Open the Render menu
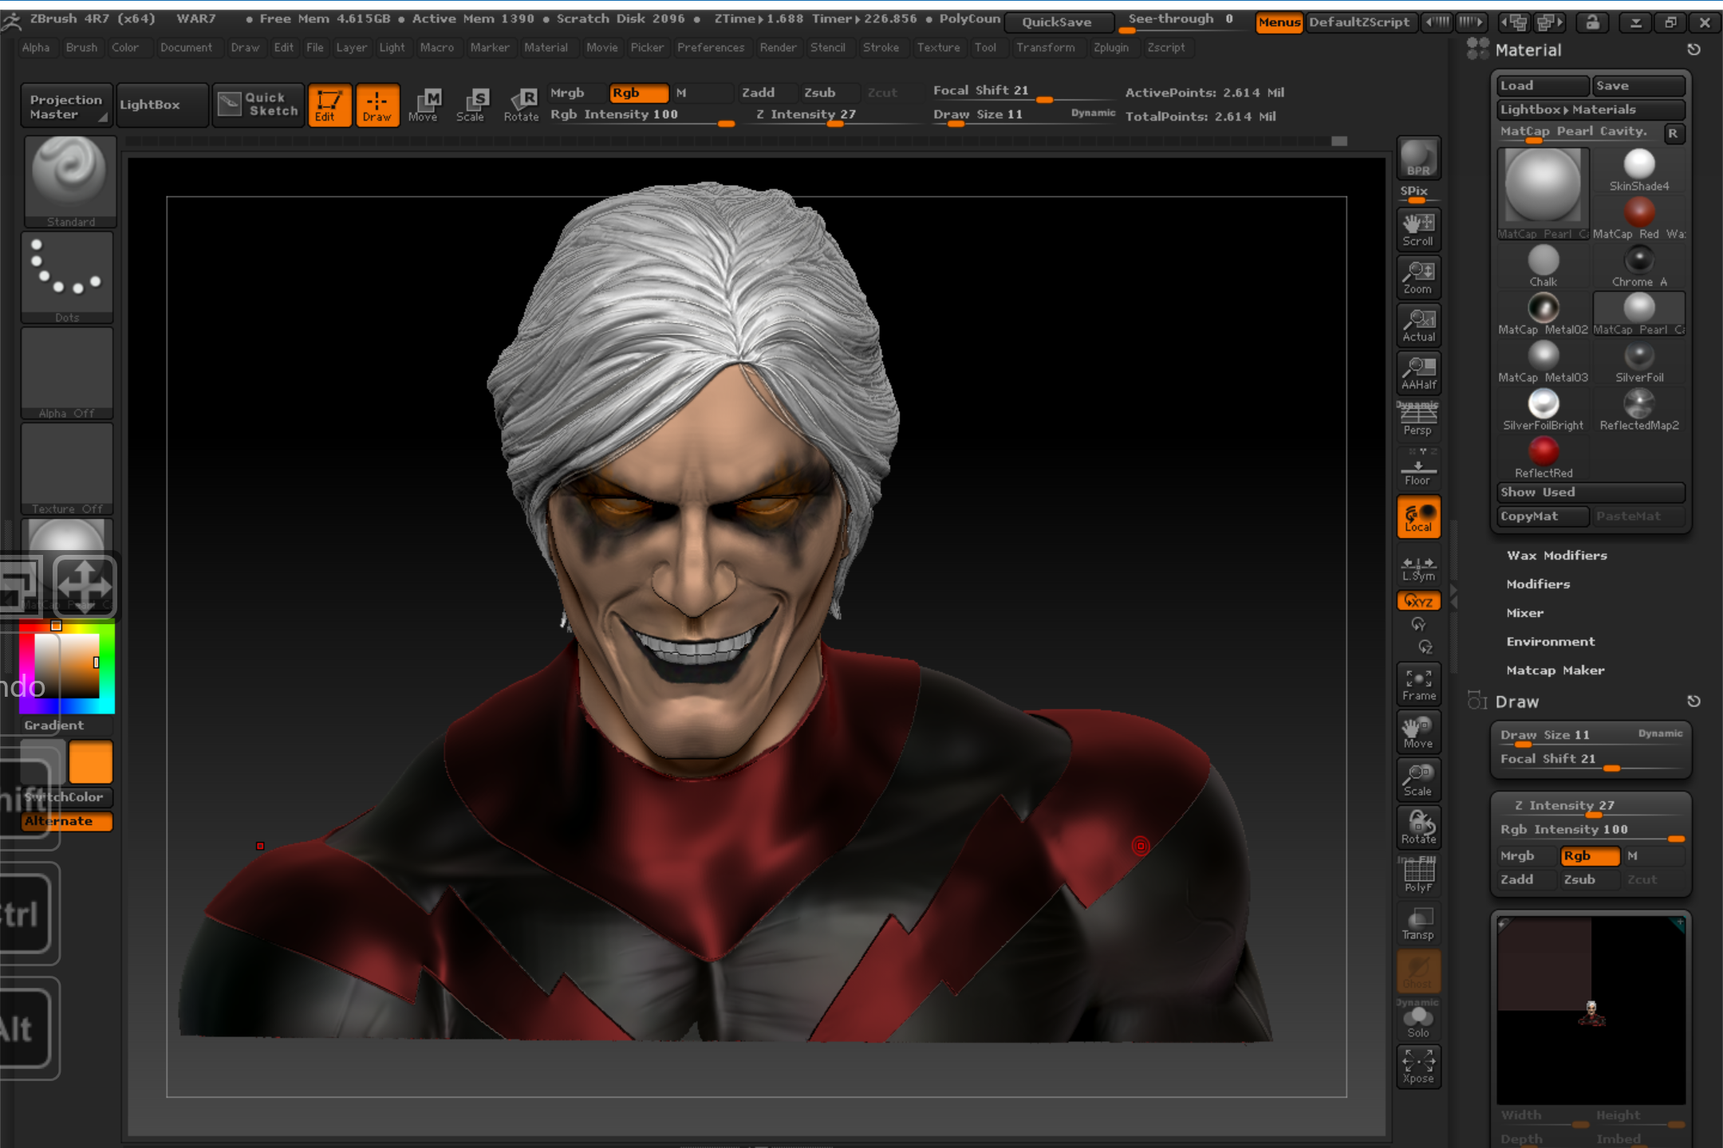The height and width of the screenshot is (1148, 1723). pyautogui.click(x=778, y=48)
